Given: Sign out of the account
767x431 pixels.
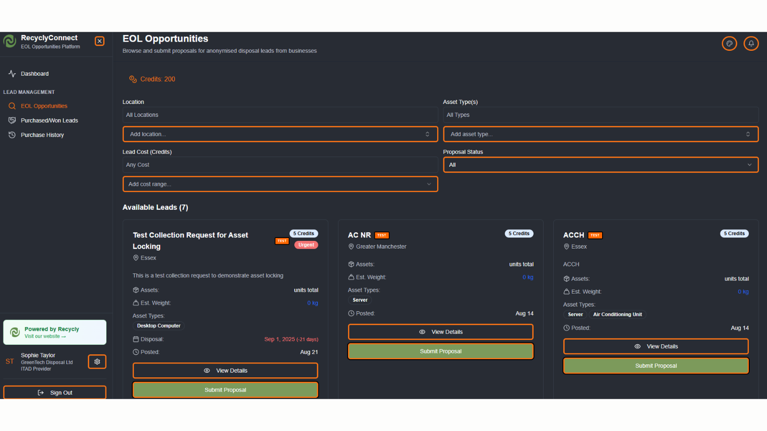Looking at the screenshot, I should (55, 393).
